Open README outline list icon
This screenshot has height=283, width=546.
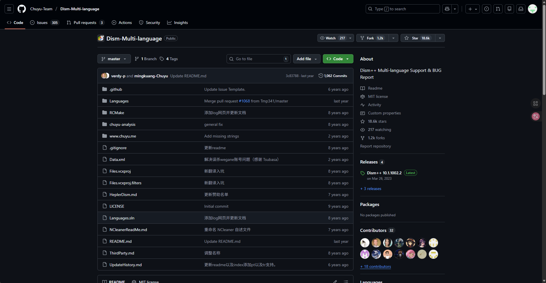coord(346,282)
